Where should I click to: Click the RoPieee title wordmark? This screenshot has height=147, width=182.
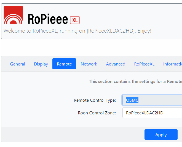tap(48, 19)
